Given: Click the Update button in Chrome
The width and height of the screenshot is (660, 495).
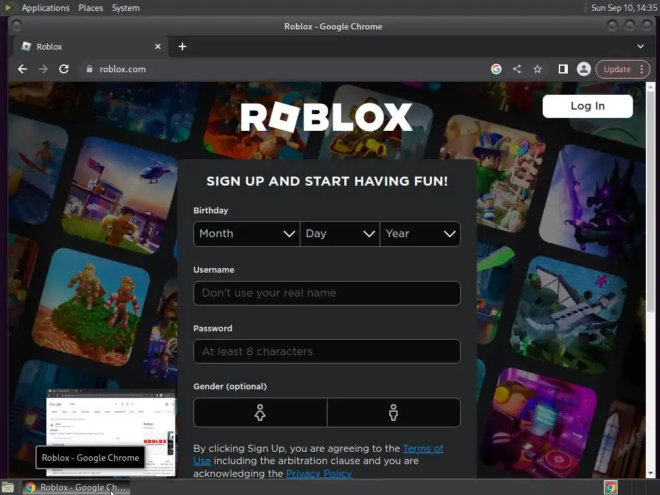Looking at the screenshot, I should coord(617,69).
